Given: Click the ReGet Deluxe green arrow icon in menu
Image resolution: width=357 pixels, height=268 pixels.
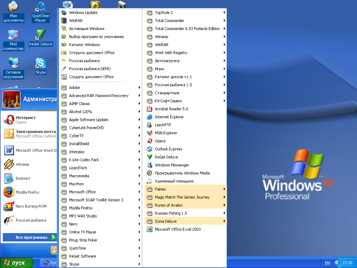Looking at the screenshot, I should (149, 157).
